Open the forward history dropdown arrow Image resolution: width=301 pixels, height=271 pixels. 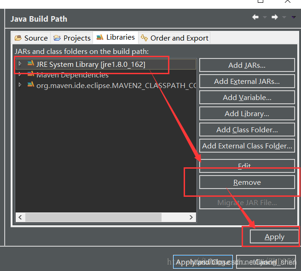pos(284,18)
